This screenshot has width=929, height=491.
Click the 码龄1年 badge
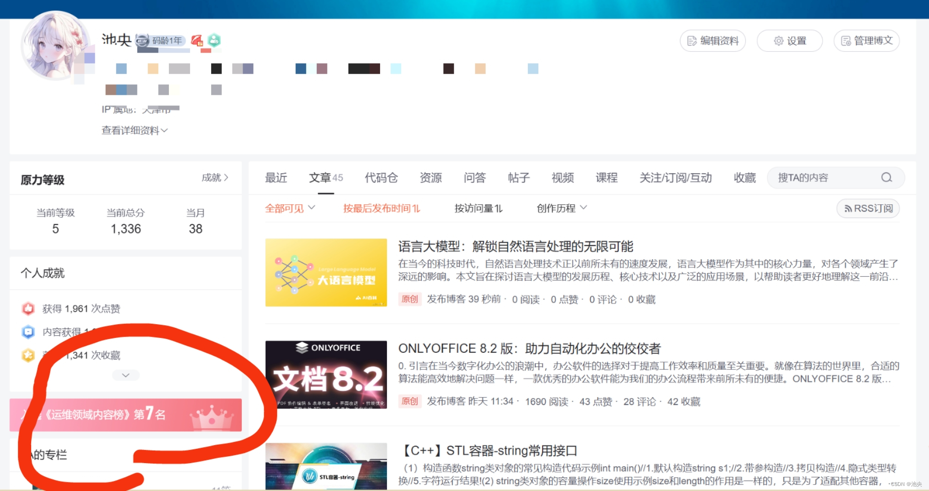tap(161, 41)
